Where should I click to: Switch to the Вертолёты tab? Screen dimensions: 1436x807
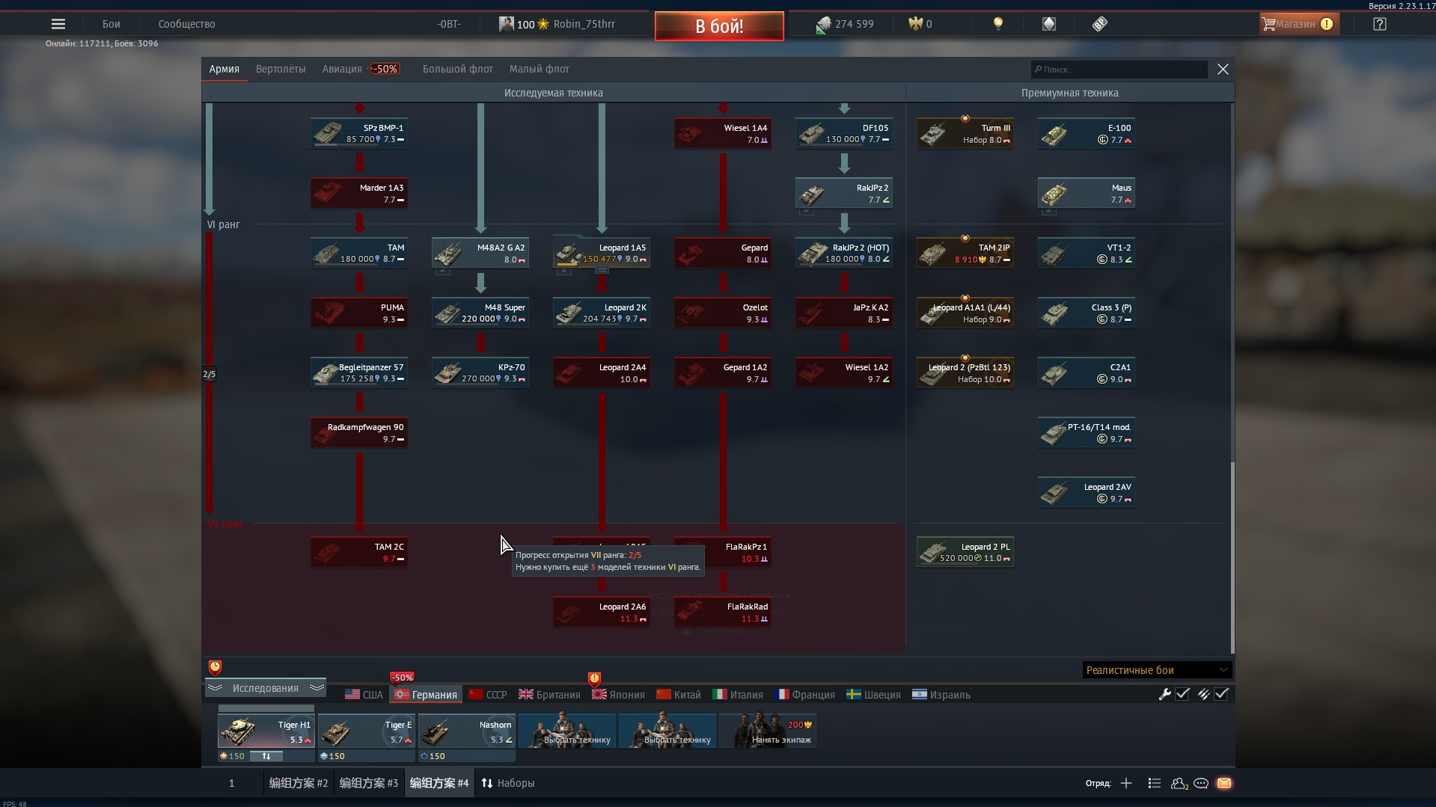[x=281, y=69]
